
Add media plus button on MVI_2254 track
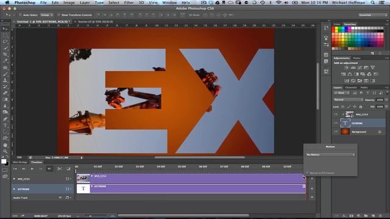(312, 178)
